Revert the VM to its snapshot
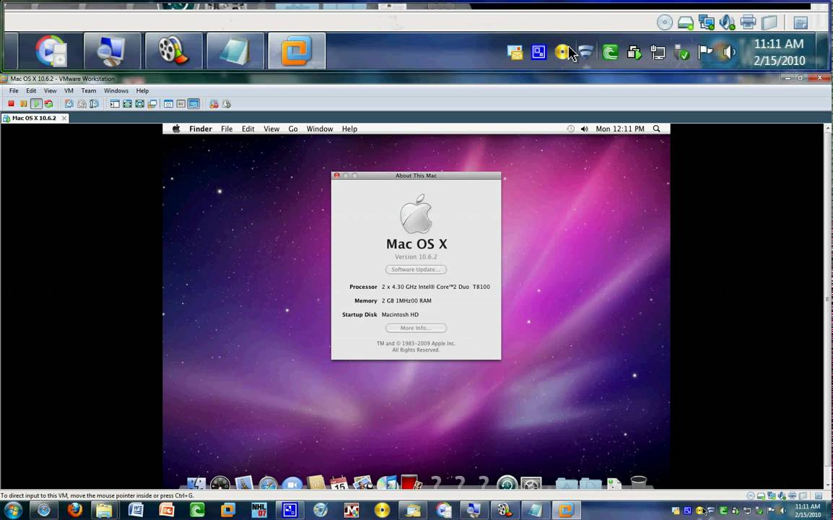This screenshot has height=520, width=833. (82, 104)
